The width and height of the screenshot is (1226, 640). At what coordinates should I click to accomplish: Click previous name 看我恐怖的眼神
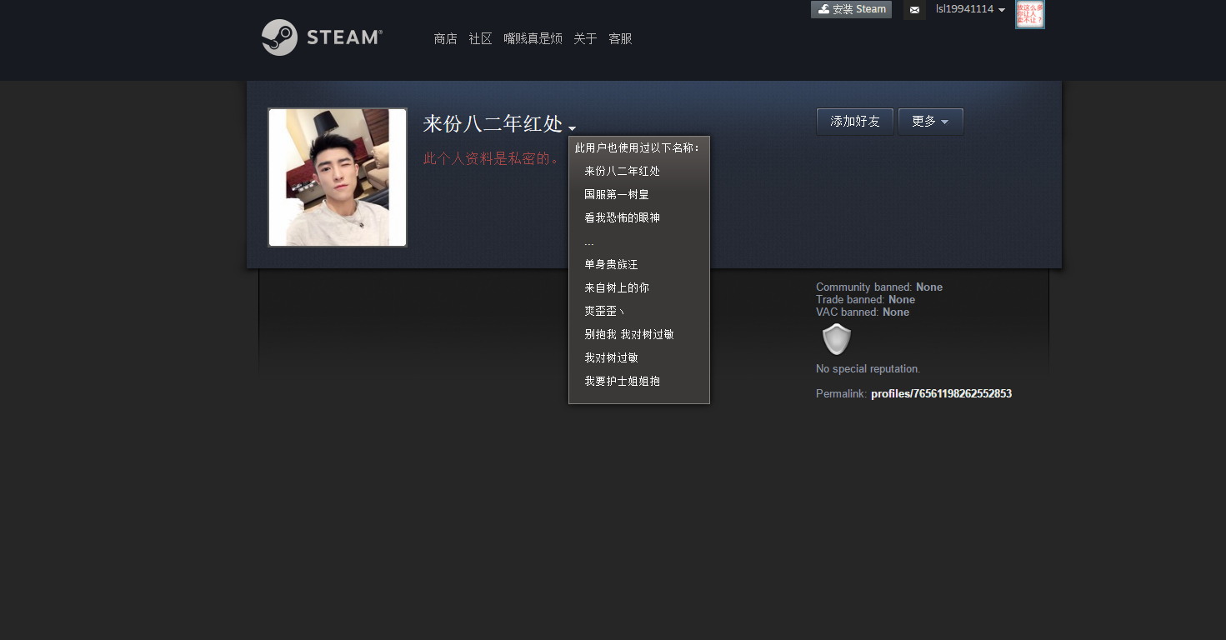click(x=622, y=217)
